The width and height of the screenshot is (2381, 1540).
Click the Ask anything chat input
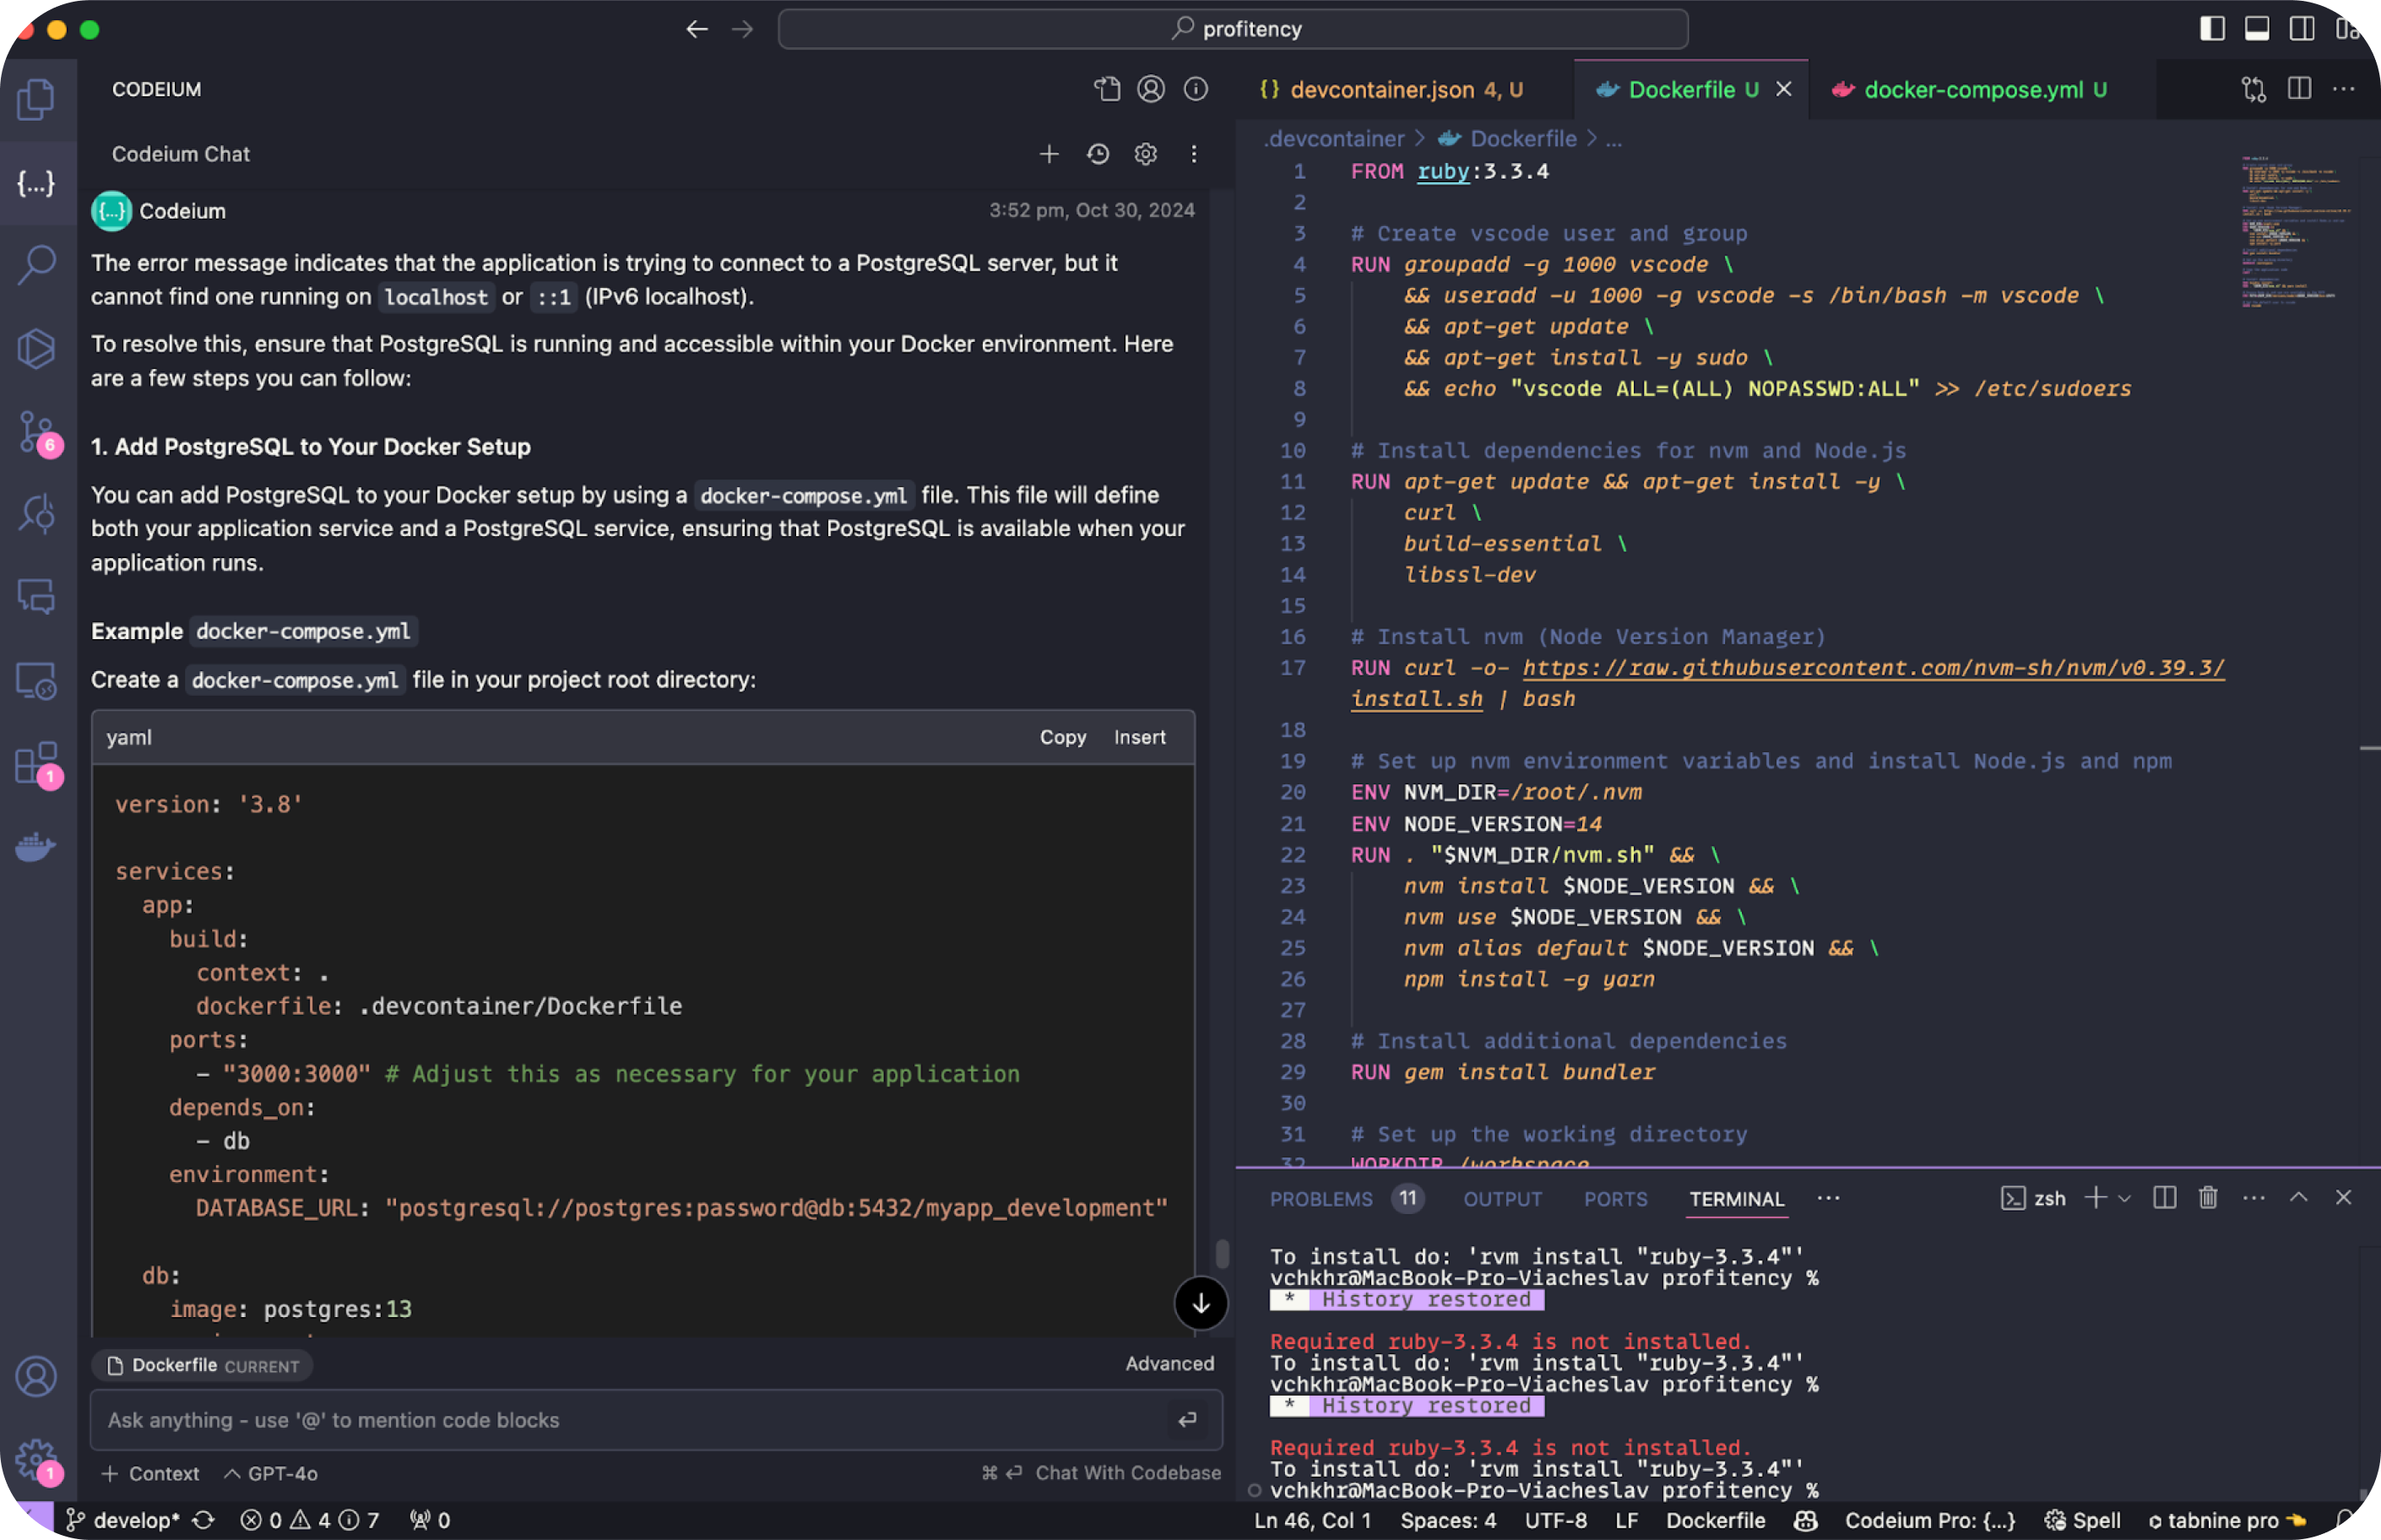point(630,1420)
